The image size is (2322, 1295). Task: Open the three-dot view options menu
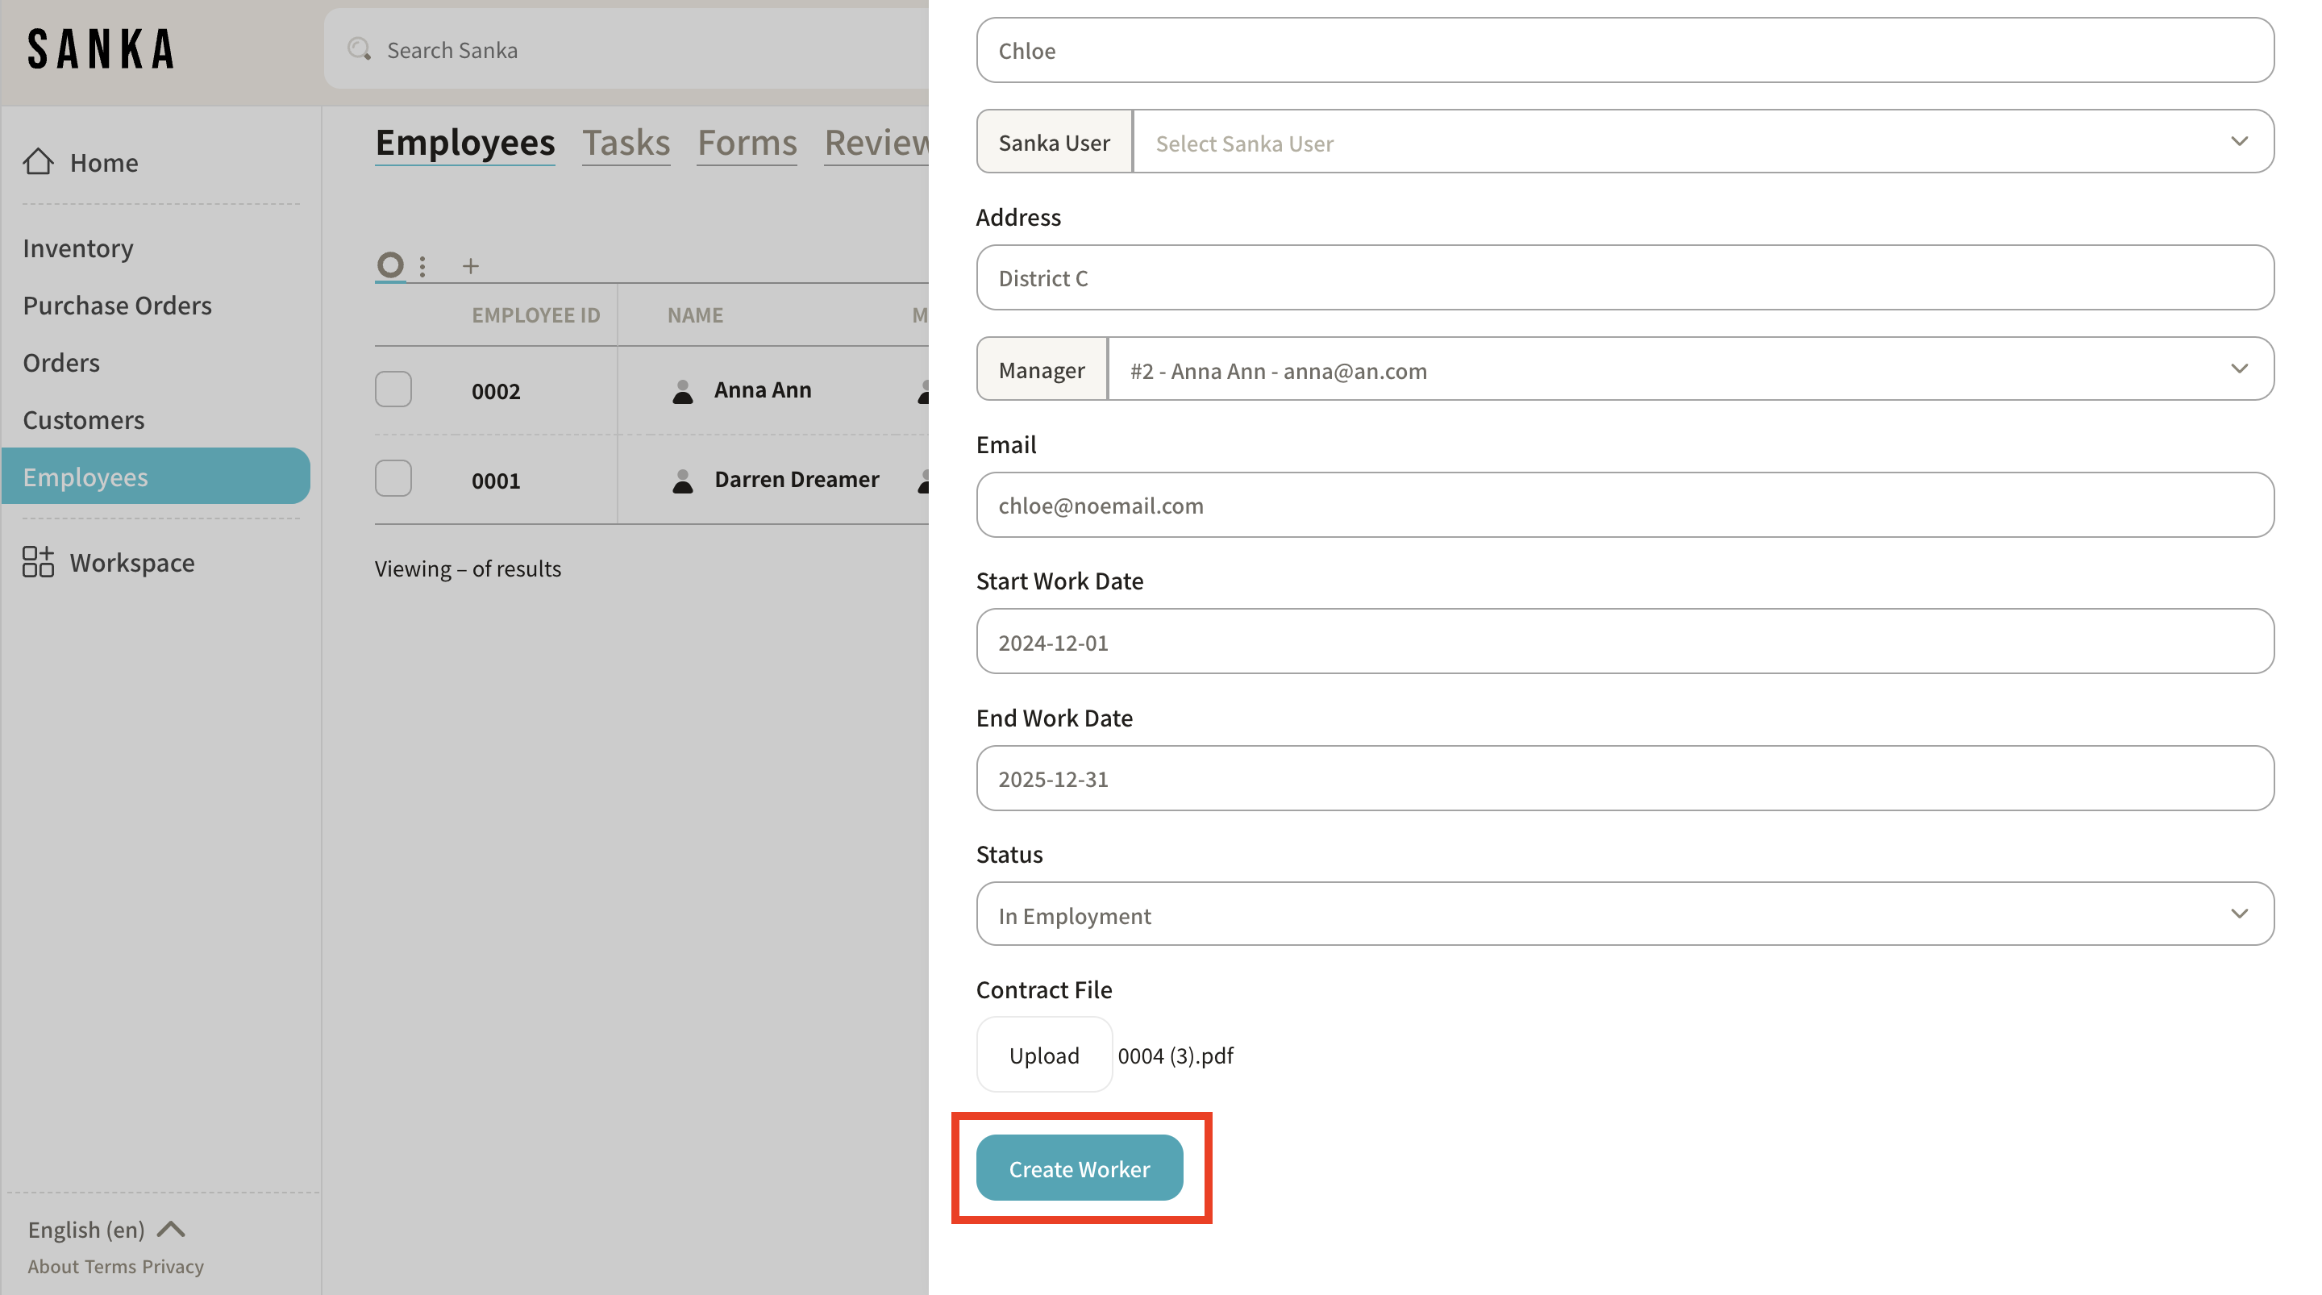pos(422,266)
